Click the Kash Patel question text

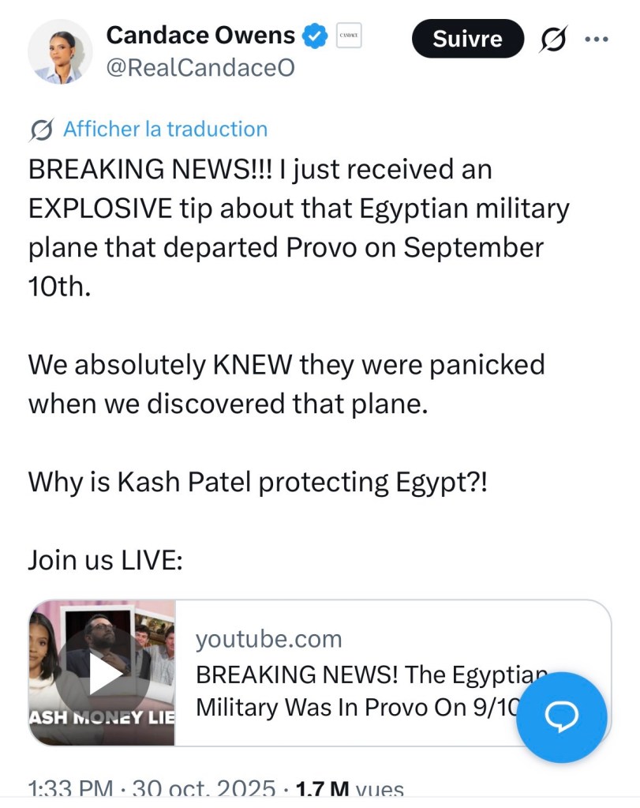tap(258, 483)
